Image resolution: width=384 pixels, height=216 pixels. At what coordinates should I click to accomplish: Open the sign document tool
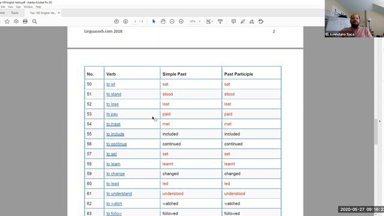click(x=252, y=22)
